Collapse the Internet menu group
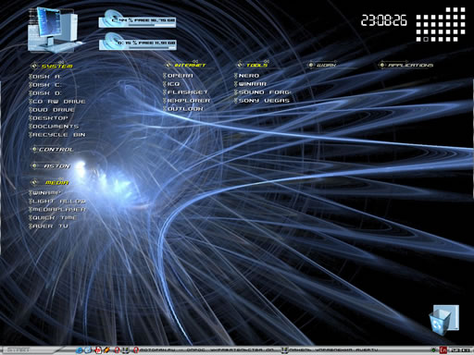474x355 pixels. [x=185, y=65]
